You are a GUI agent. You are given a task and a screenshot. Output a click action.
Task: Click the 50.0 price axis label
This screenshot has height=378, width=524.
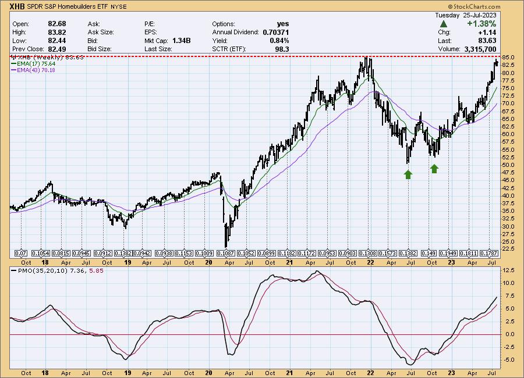tap(508, 165)
